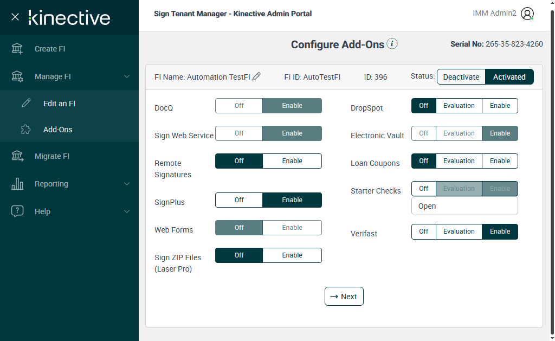
Task: Close the sidebar with the X icon
Action: pyautogui.click(x=15, y=17)
